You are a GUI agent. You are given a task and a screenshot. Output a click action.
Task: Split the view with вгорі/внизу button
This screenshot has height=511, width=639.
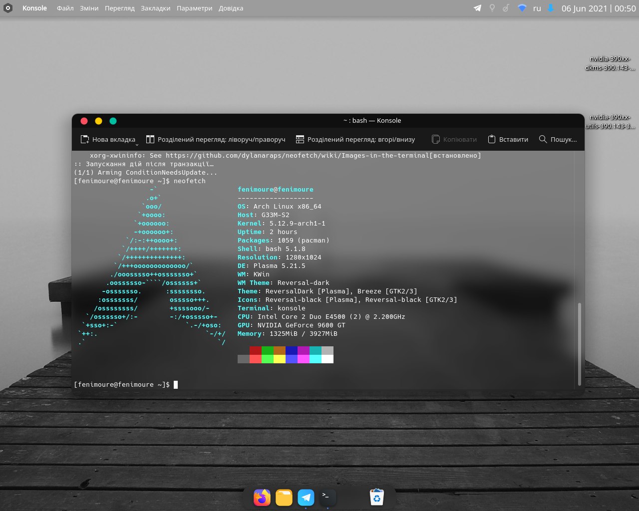355,139
